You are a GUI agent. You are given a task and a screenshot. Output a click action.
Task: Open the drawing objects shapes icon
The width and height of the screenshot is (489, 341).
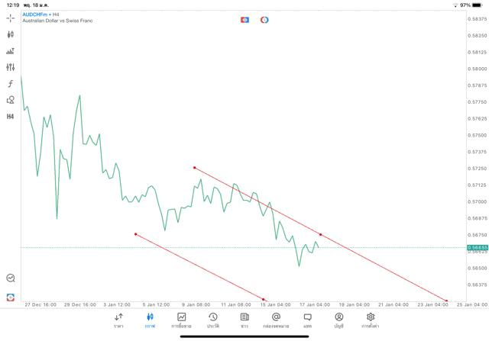11,100
